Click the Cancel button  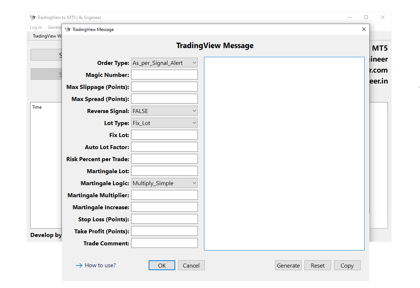tap(191, 265)
